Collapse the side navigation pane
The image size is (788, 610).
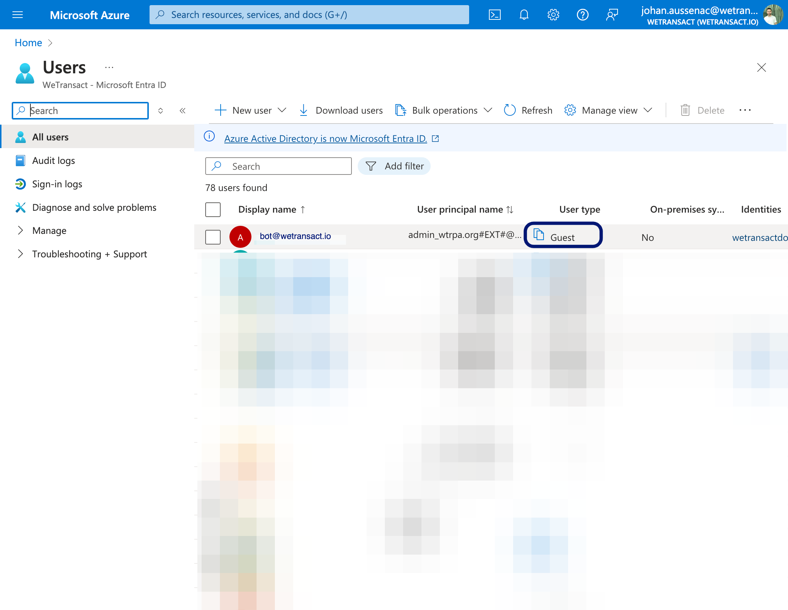183,110
